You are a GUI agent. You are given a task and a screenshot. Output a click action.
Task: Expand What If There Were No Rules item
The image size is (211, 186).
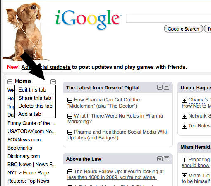tap(70, 116)
